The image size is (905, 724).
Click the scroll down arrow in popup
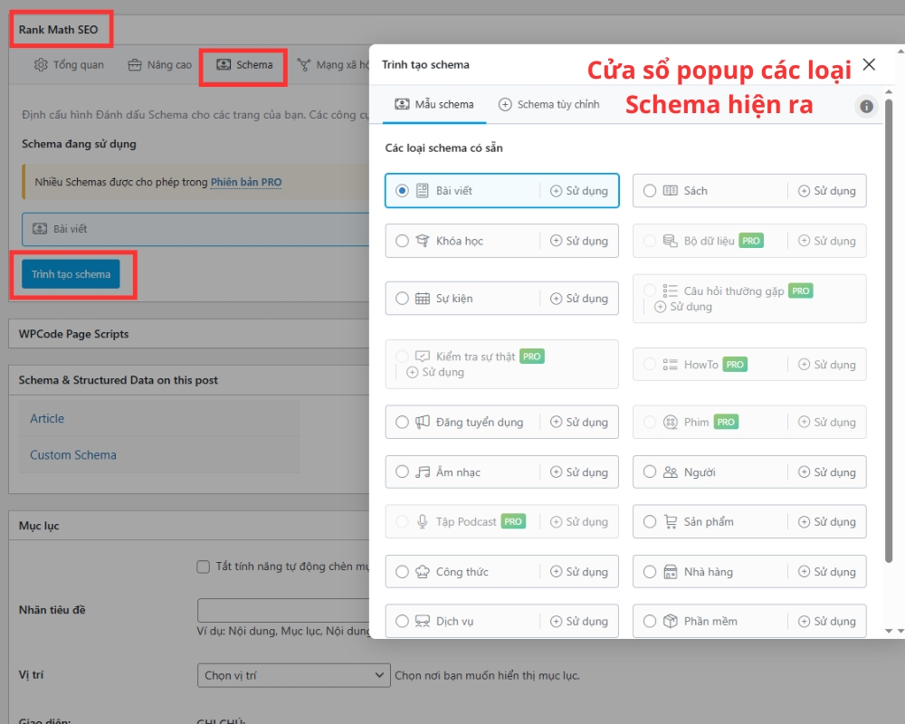[x=889, y=631]
